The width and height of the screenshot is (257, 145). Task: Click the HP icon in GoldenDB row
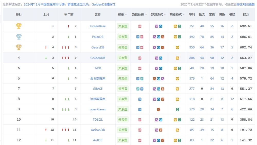140,58
